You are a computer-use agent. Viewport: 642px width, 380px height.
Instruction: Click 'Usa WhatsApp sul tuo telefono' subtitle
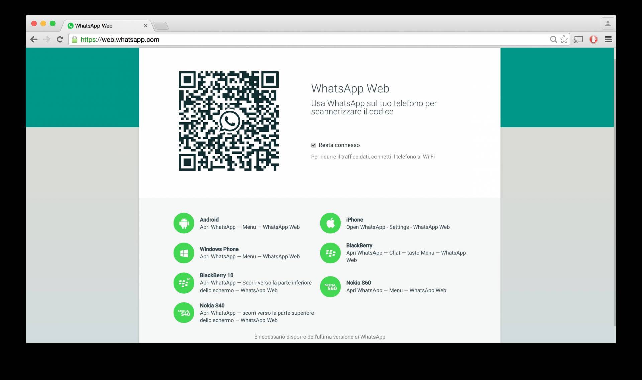pos(374,107)
